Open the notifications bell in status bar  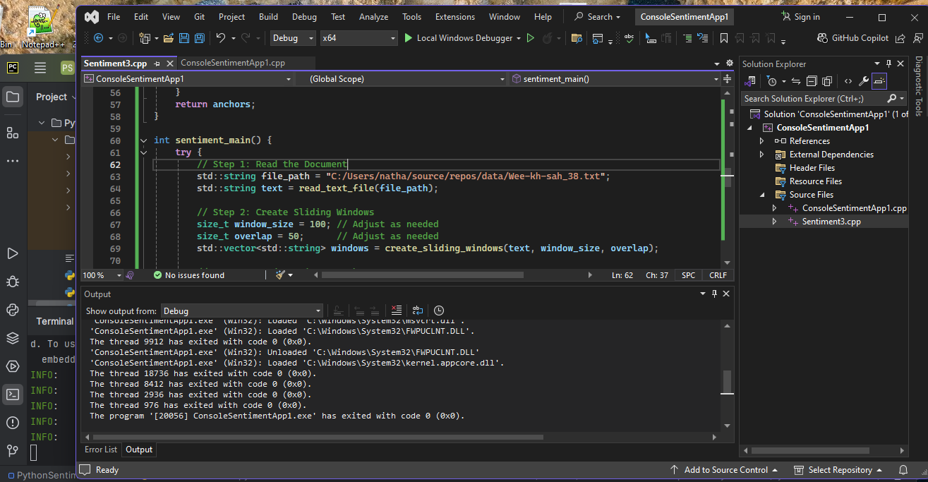click(x=903, y=470)
